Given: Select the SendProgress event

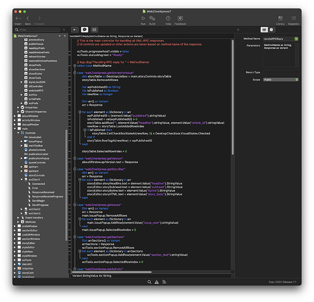Looking at the screenshot, I should click(40, 205).
